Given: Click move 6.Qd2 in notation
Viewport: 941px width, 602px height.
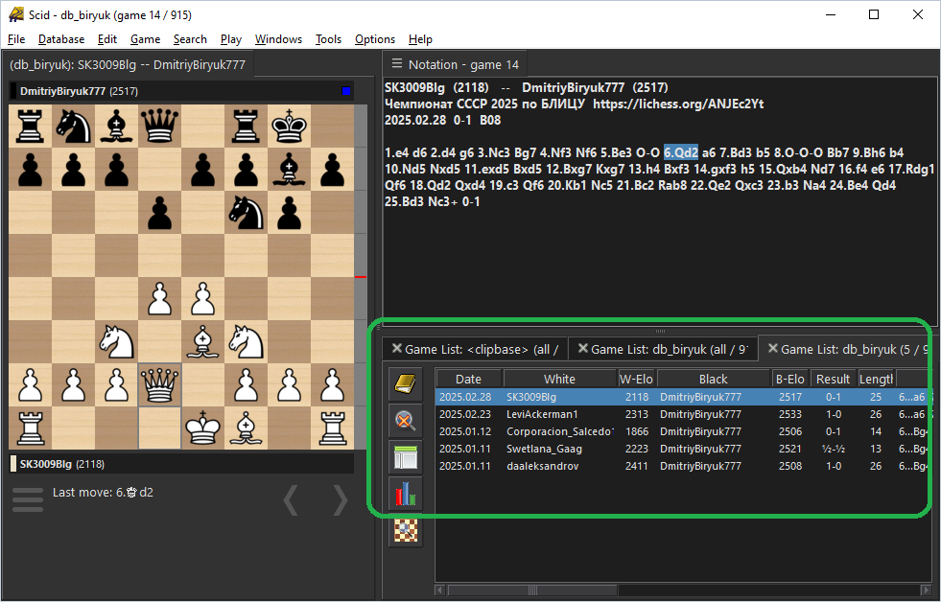Looking at the screenshot, I should (x=680, y=153).
